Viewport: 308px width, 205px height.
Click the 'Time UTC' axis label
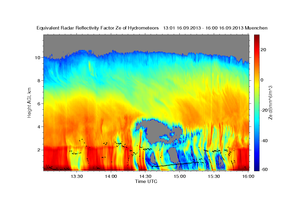(146, 181)
